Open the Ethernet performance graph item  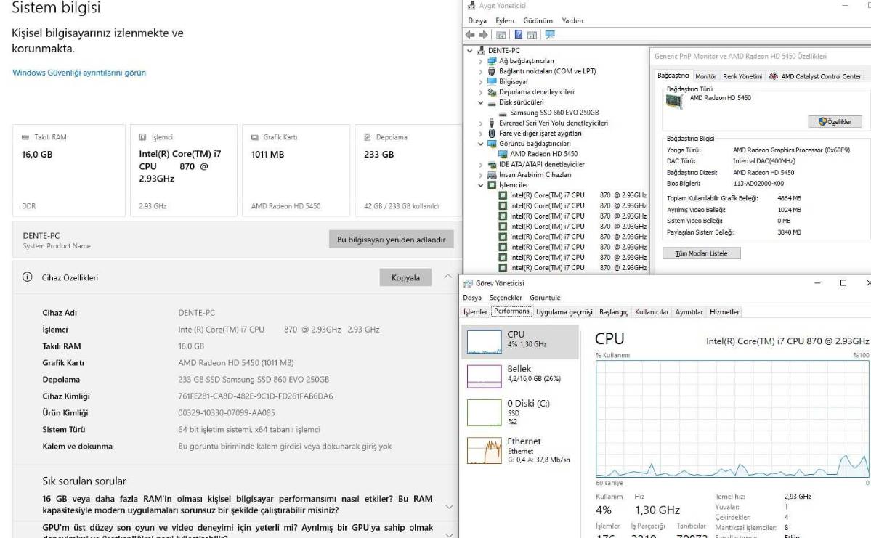(x=519, y=449)
